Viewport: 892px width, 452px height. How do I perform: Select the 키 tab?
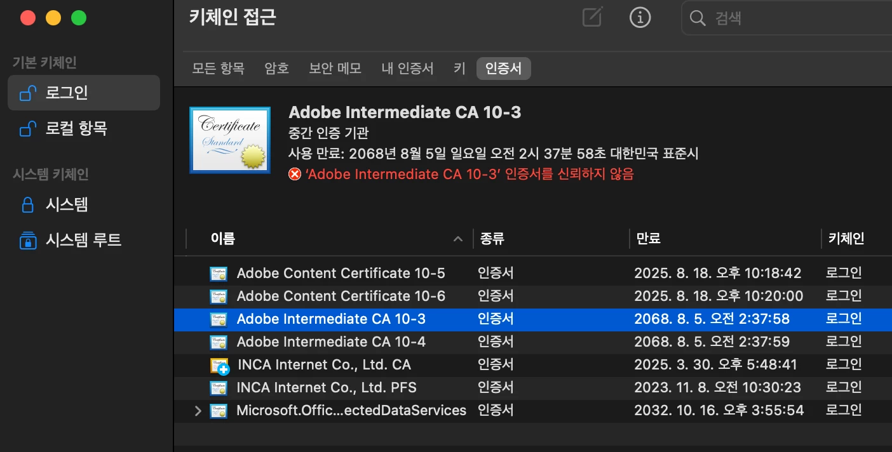click(459, 69)
